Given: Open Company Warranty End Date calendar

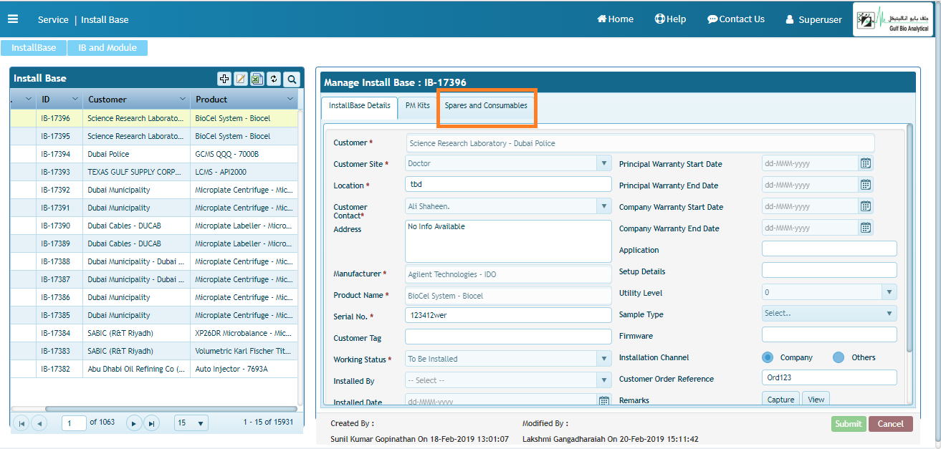Looking at the screenshot, I should coord(866,228).
